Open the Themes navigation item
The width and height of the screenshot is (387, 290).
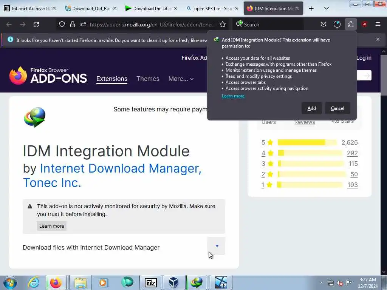tap(148, 79)
